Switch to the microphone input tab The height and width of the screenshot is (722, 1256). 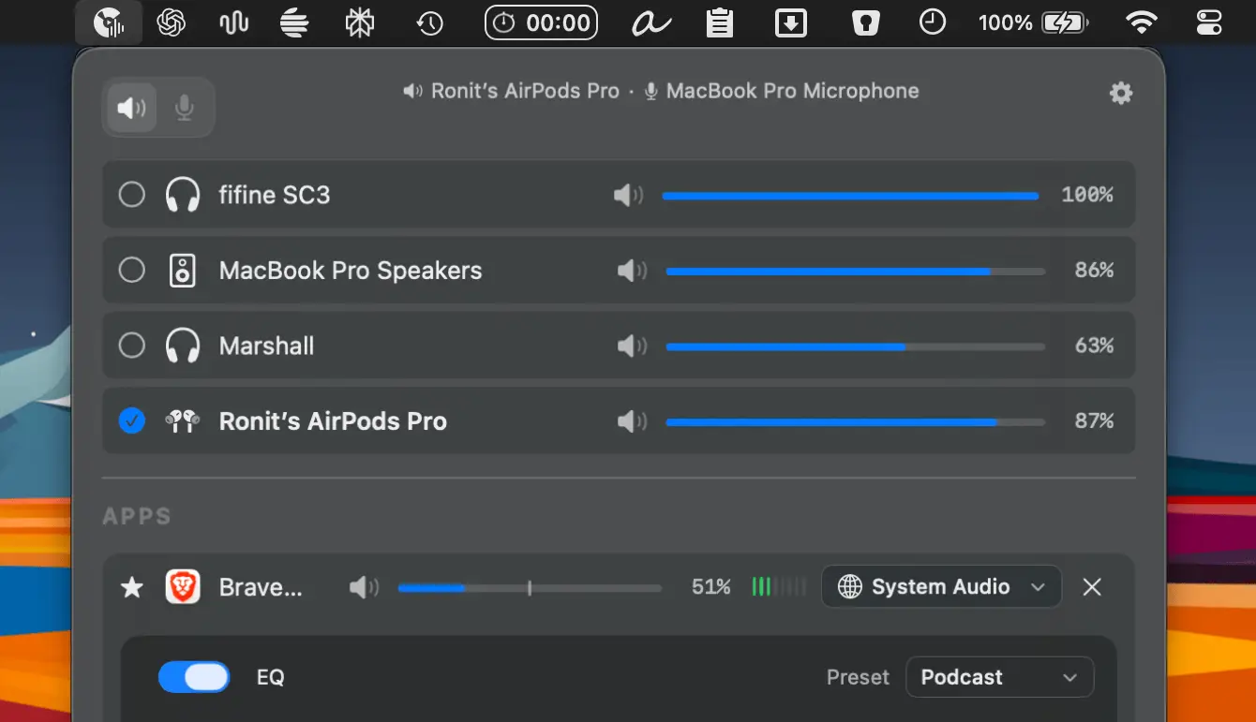click(185, 108)
